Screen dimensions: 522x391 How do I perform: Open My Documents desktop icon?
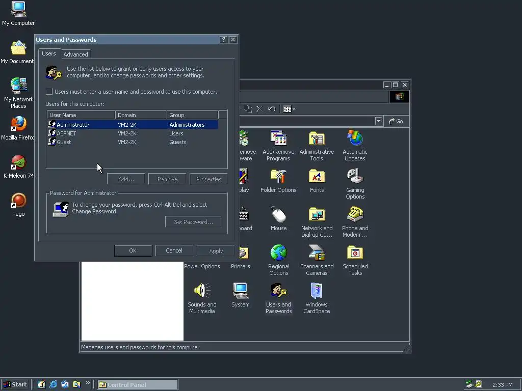click(17, 52)
